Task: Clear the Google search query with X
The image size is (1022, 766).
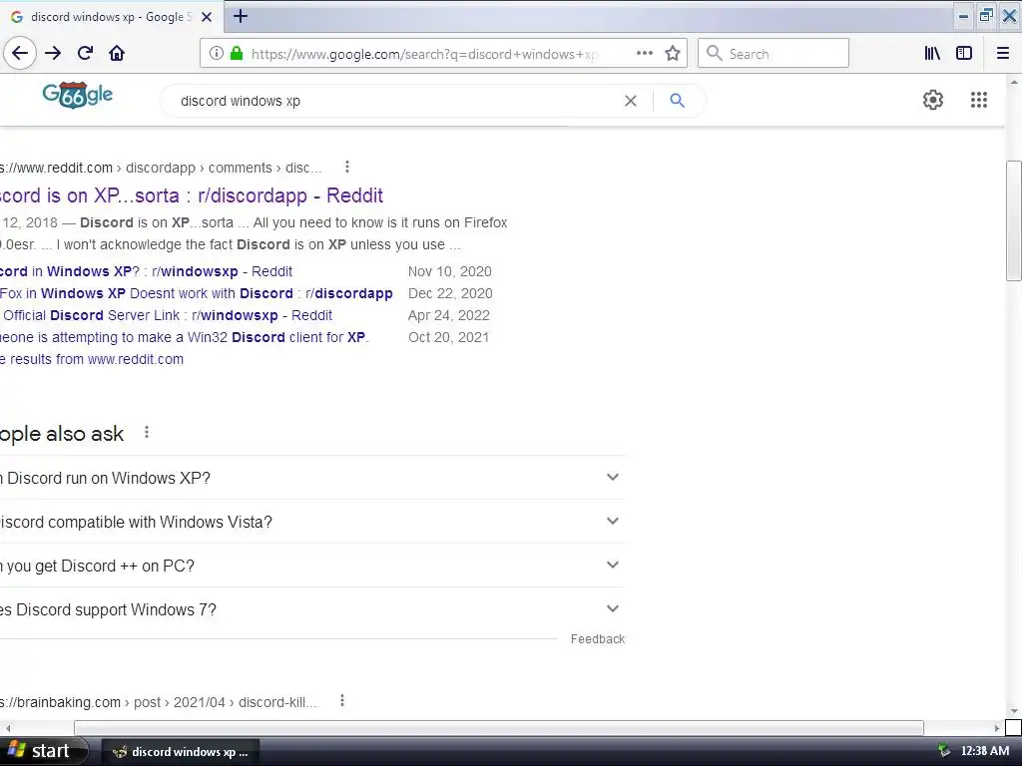Action: [631, 101]
